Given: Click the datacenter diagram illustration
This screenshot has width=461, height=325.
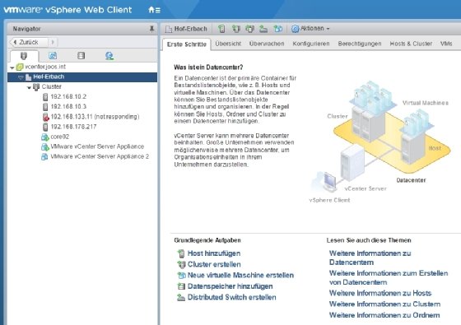Looking at the screenshot, I should tap(380, 141).
